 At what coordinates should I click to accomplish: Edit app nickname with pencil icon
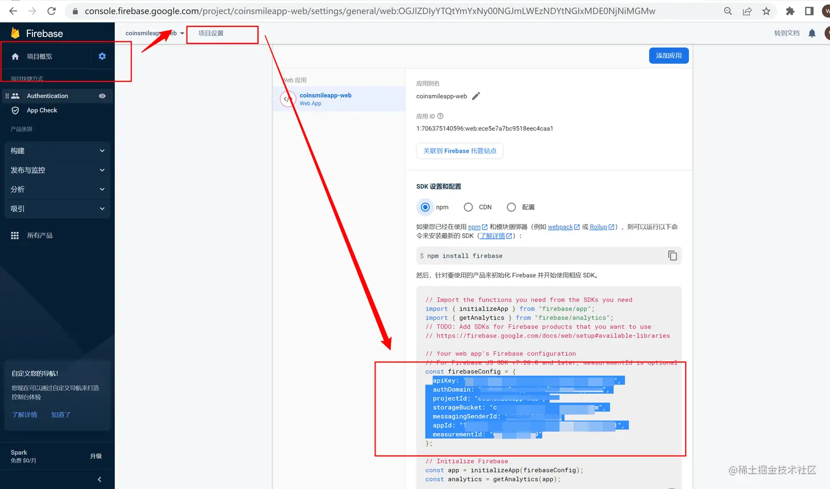pos(476,96)
